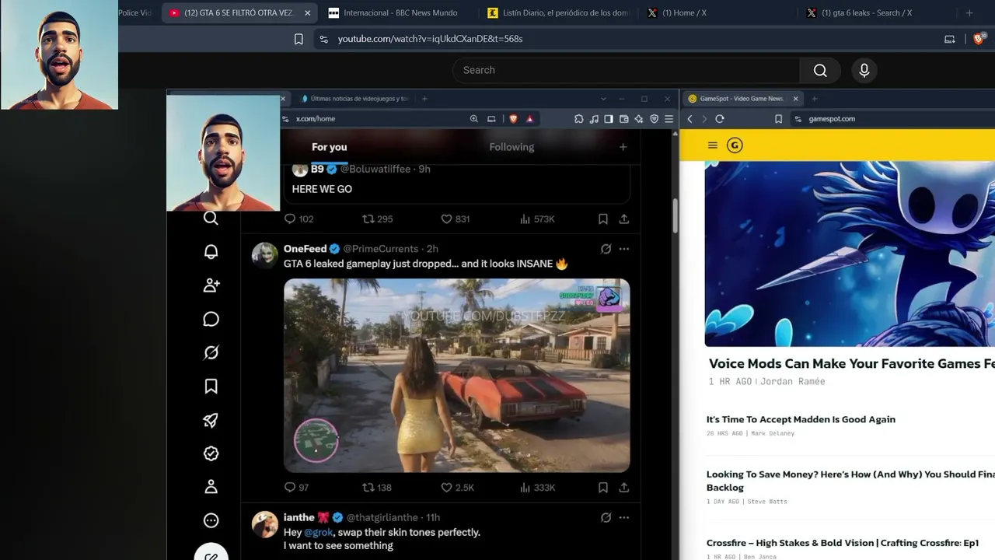Image resolution: width=995 pixels, height=560 pixels.
Task: Open OneFeed's Joker avatar
Action: [265, 255]
